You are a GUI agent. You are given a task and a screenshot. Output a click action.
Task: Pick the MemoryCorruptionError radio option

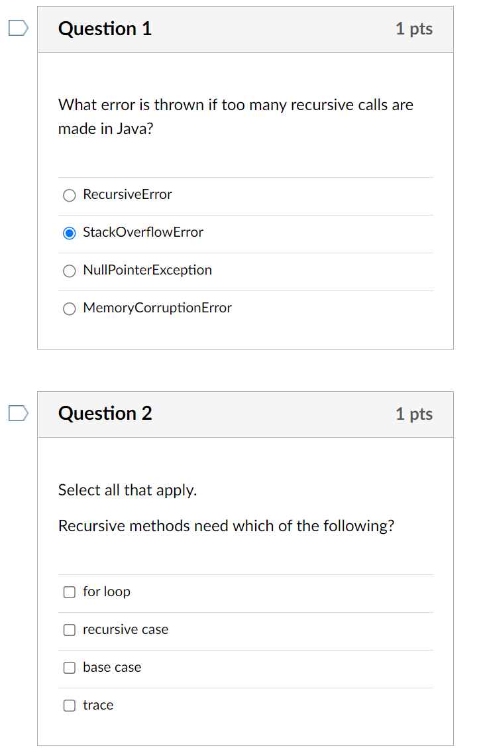tap(69, 308)
